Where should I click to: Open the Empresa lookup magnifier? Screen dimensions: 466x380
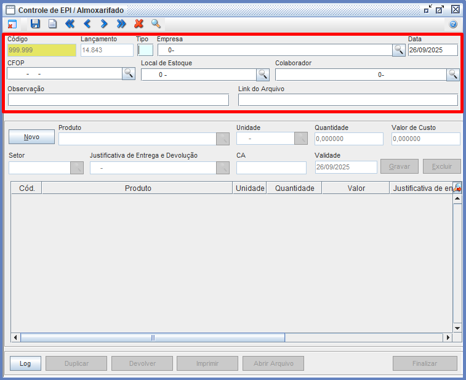pos(399,51)
